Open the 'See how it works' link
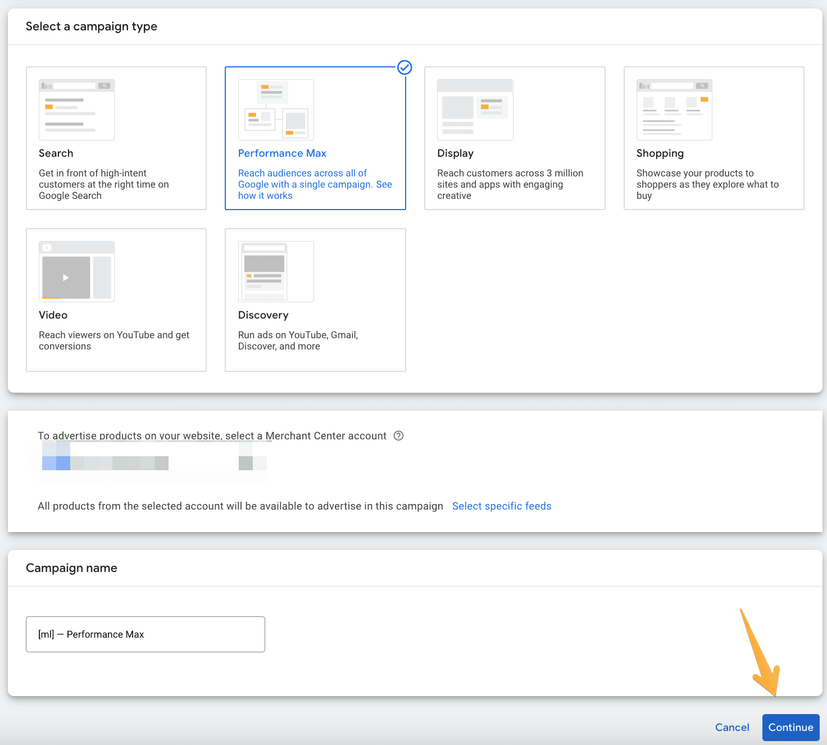 pyautogui.click(x=315, y=190)
